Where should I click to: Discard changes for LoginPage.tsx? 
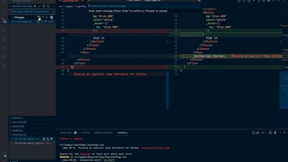(x=42, y=22)
